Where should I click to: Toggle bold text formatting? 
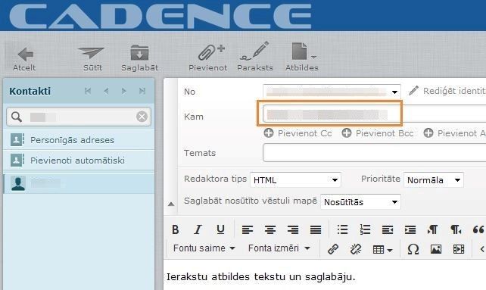pyautogui.click(x=175, y=229)
